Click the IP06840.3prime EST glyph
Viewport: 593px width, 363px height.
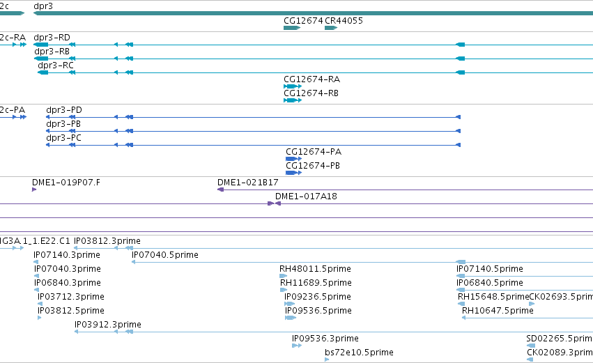coord(36,290)
